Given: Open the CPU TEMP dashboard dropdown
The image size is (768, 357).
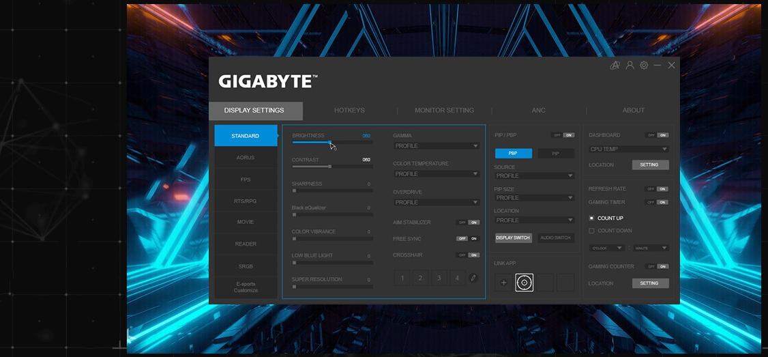Looking at the screenshot, I should click(x=628, y=149).
